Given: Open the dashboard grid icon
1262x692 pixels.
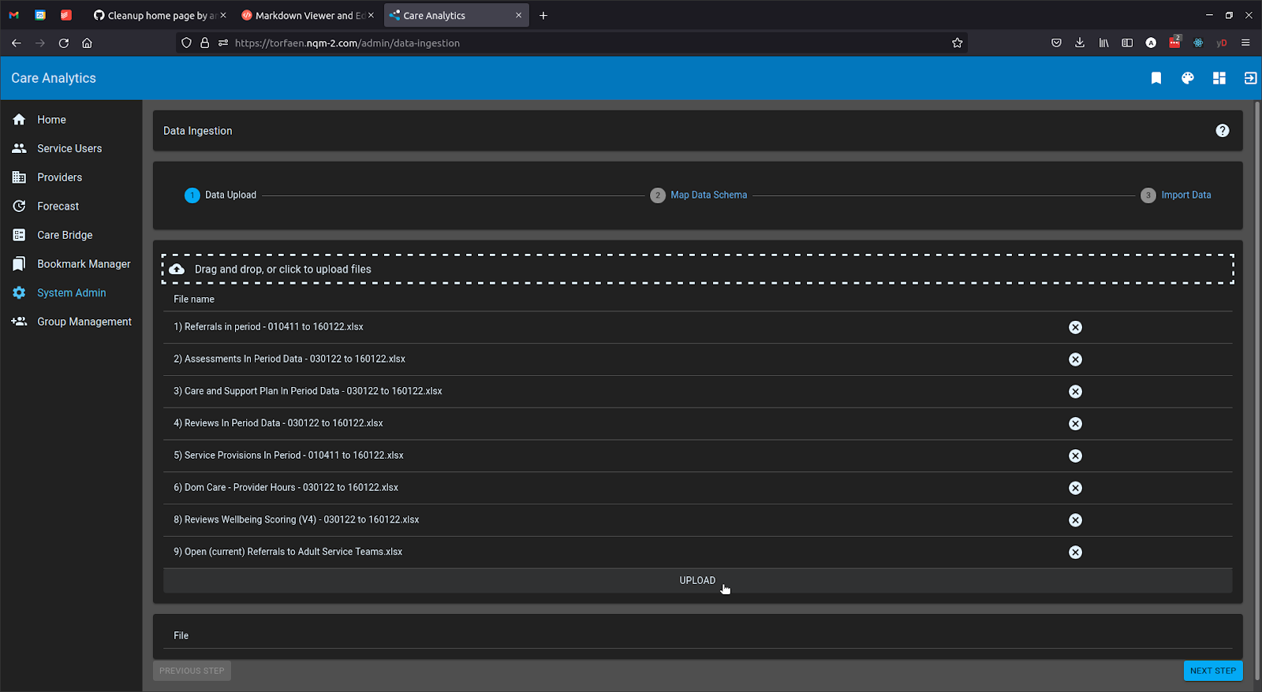Looking at the screenshot, I should coord(1219,78).
